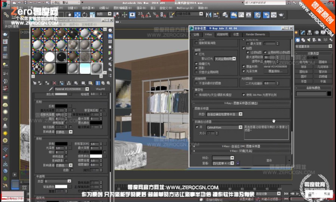The width and height of the screenshot is (336, 202).
Task: Click the red X reset material icon
Action: pyautogui.click(x=55, y=83)
